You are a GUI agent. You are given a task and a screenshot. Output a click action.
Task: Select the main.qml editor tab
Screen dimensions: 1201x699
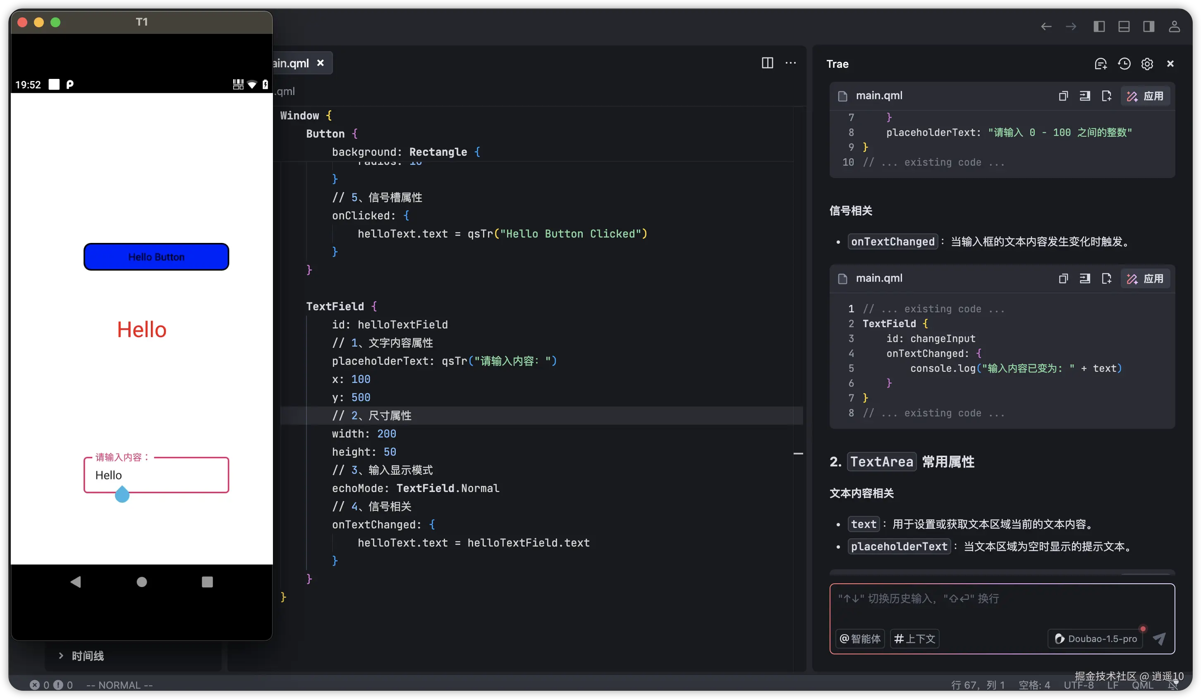(x=291, y=63)
